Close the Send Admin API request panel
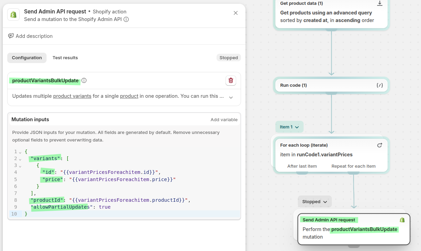The width and height of the screenshot is (421, 251). 235,13
